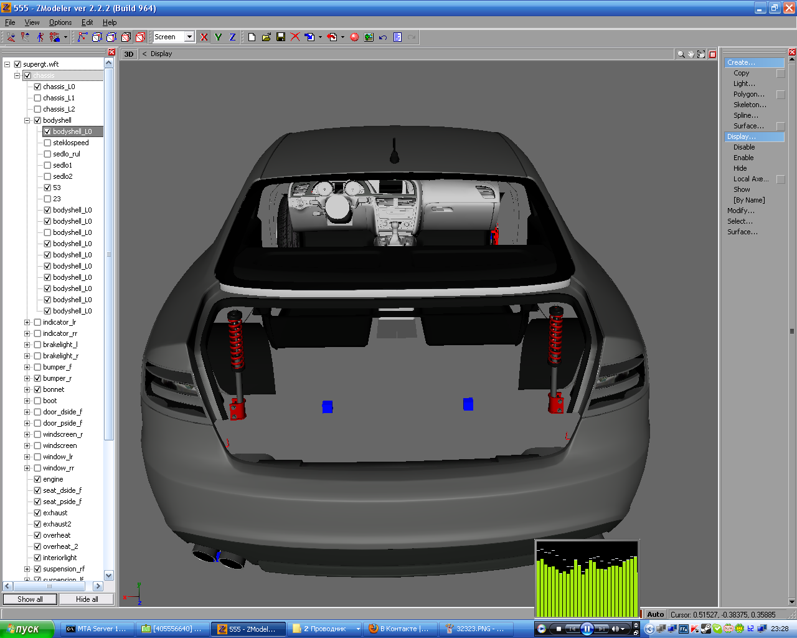Collapse the bodyshell tree node
Screen dimensions: 797x638
(27, 120)
